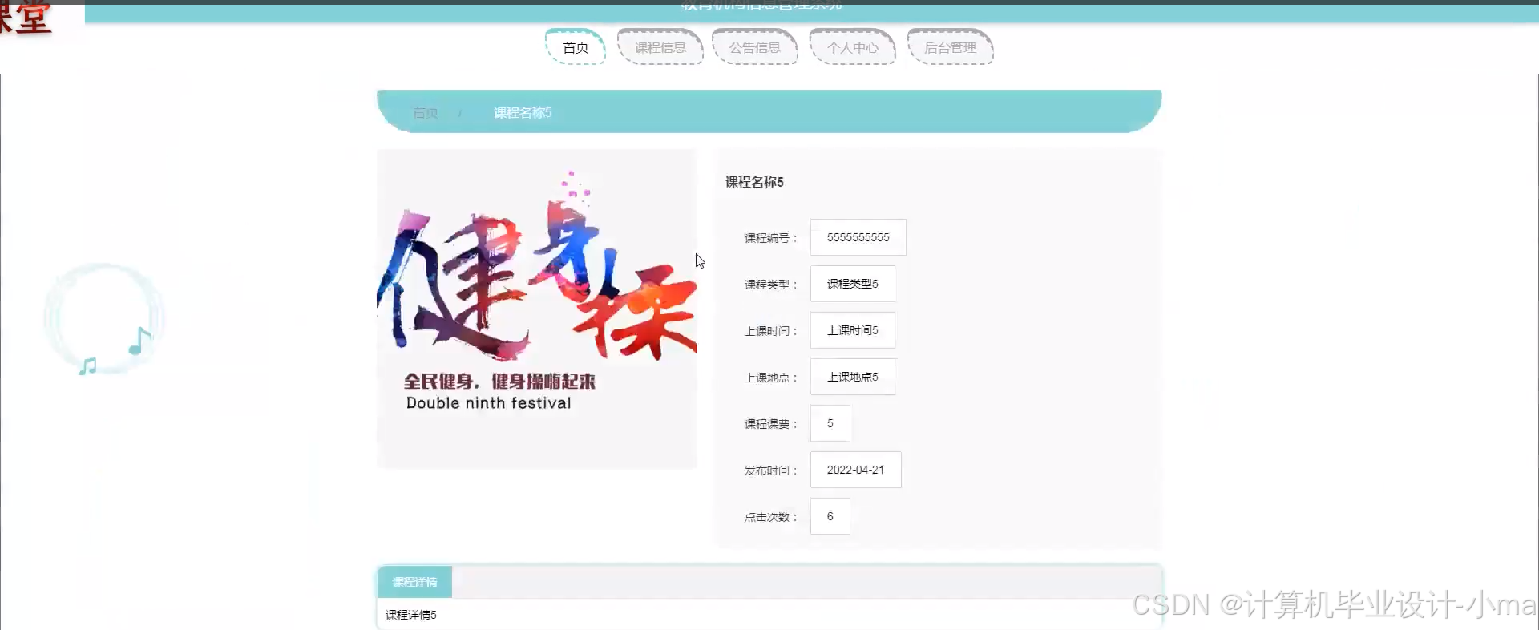Go to 个人中心 in navigation
Image resolution: width=1539 pixels, height=630 pixels.
pos(853,47)
